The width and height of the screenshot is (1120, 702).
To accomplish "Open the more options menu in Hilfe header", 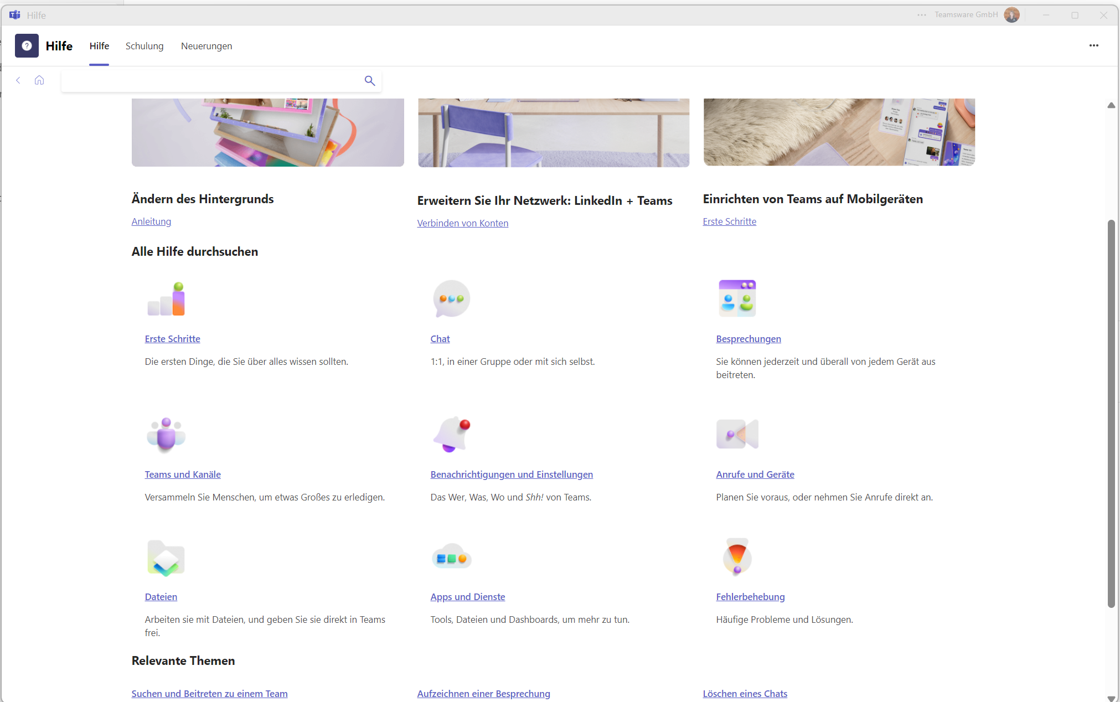I will tap(1093, 46).
